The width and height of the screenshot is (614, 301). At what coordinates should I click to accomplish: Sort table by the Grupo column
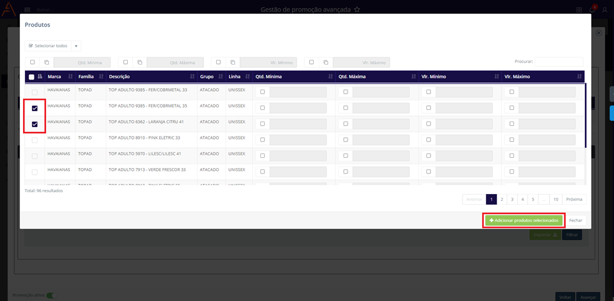pyautogui.click(x=211, y=77)
